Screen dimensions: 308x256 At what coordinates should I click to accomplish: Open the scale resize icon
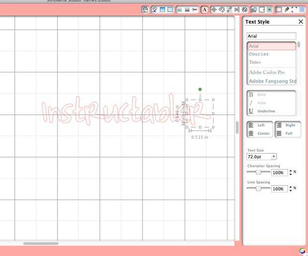pos(229,9)
